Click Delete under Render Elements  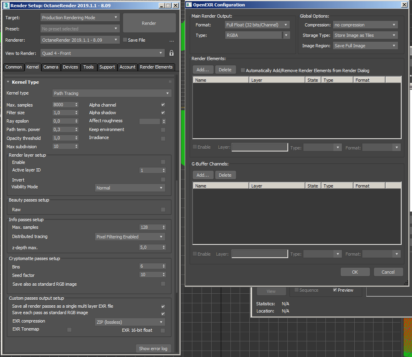coord(225,70)
